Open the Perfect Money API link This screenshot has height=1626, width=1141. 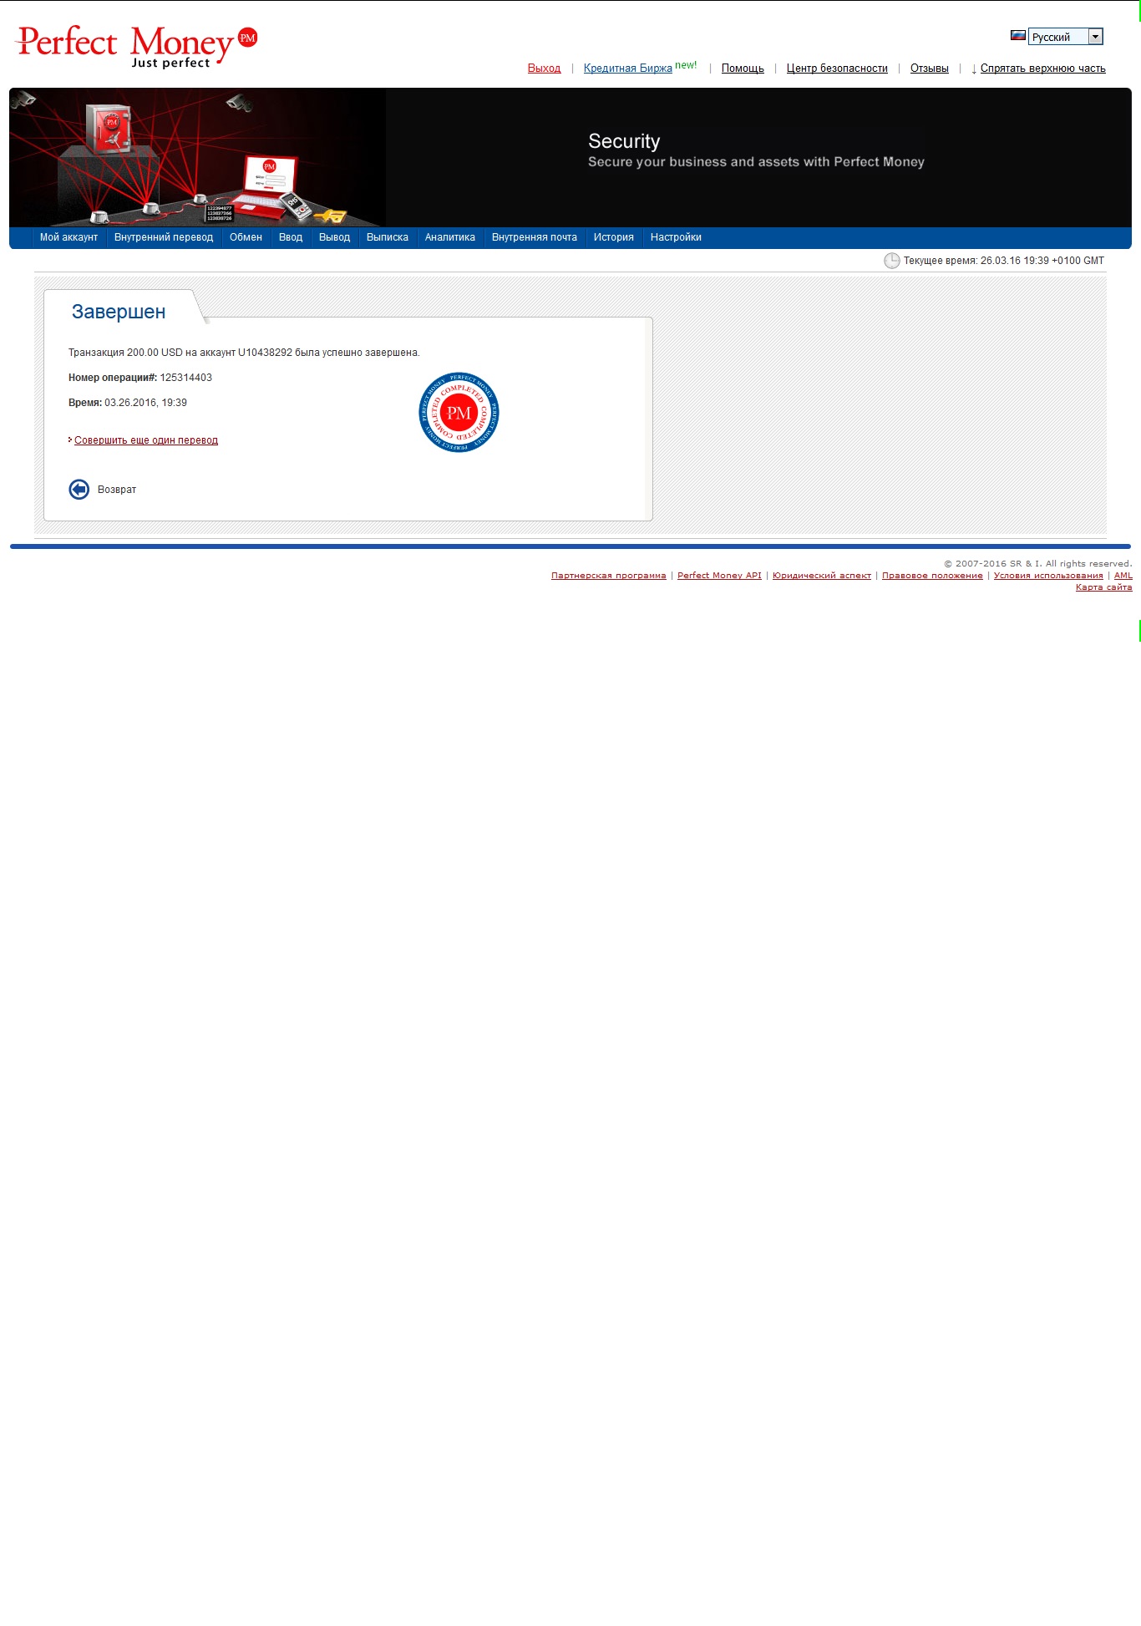click(x=719, y=576)
